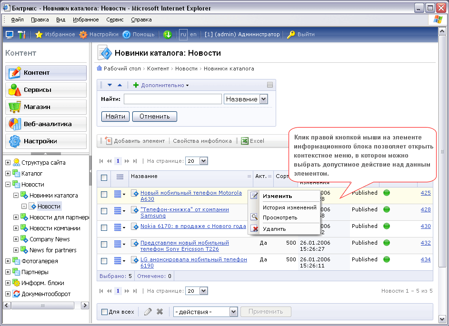Viewport: 449px width, 326px height.
Task: Enable the Для всех checkbox
Action: [x=105, y=312]
